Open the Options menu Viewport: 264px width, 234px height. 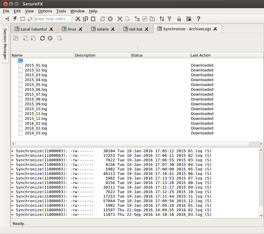(45, 11)
